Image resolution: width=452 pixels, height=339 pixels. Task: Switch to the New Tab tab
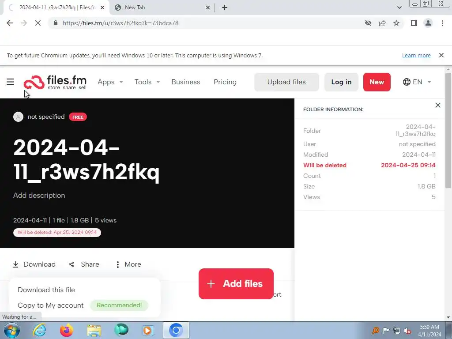pos(162,8)
